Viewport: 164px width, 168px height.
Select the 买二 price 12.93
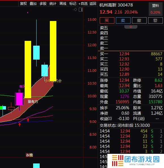click(x=124, y=59)
